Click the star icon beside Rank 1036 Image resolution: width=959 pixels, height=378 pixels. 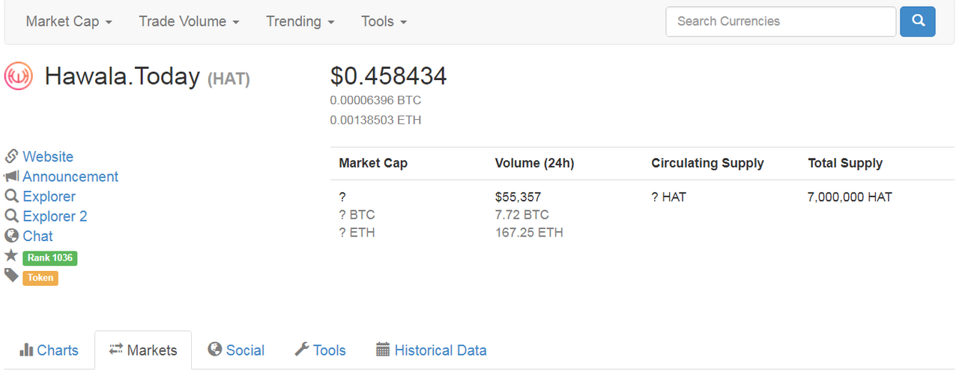click(x=11, y=255)
